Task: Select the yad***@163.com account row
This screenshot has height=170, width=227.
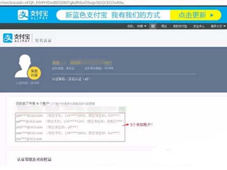Action: click(70, 121)
